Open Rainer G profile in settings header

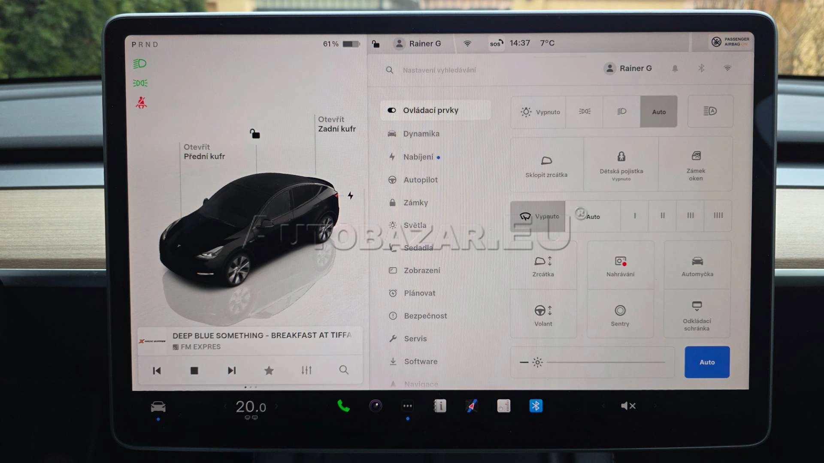tap(628, 68)
